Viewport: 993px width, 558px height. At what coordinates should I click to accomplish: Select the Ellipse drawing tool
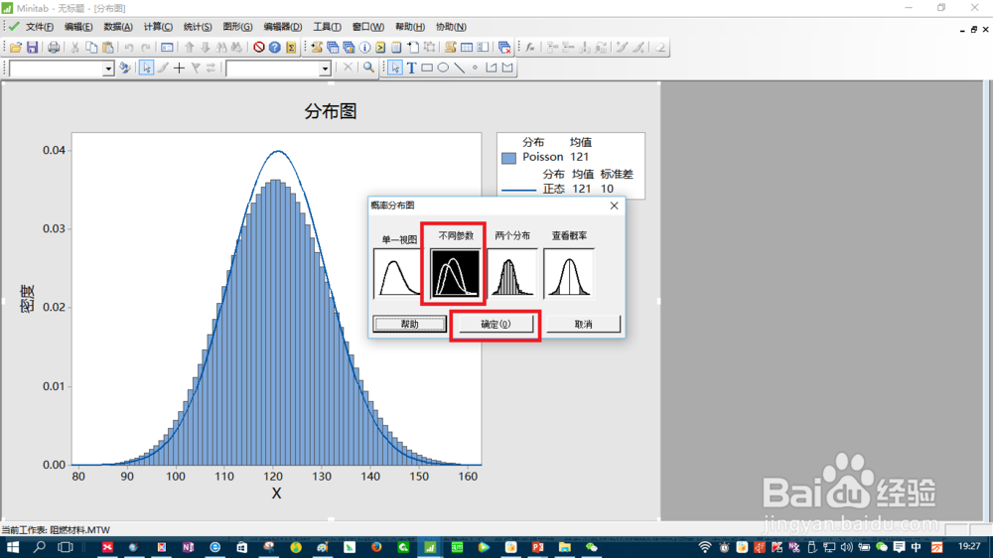pyautogui.click(x=443, y=68)
